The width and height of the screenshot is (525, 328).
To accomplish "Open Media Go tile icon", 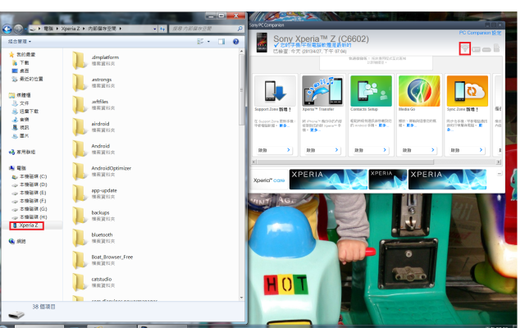I will (419, 91).
